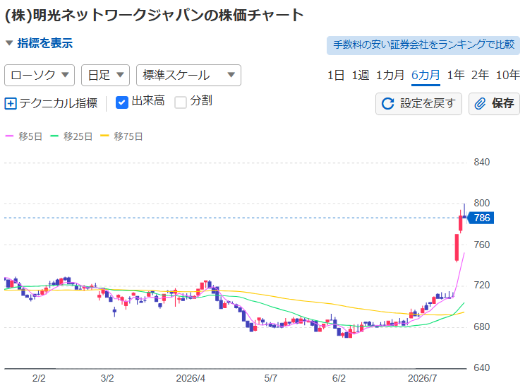525x388 pixels.
Task: Click the blue 786 current price tag
Action: pyautogui.click(x=481, y=218)
